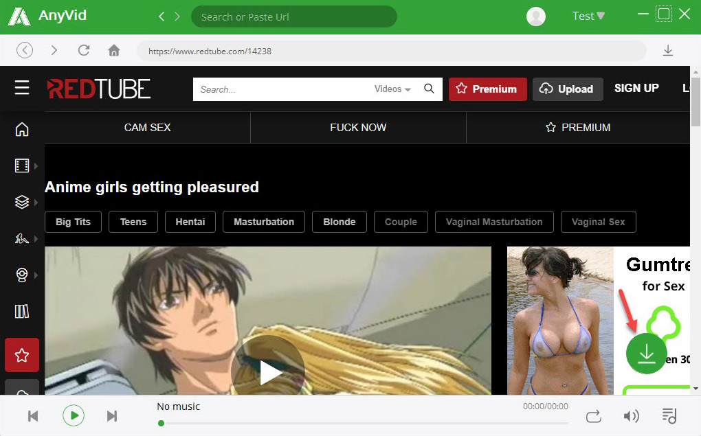The image size is (701, 436).
Task: Click the SIGN UP link
Action: [x=636, y=88]
